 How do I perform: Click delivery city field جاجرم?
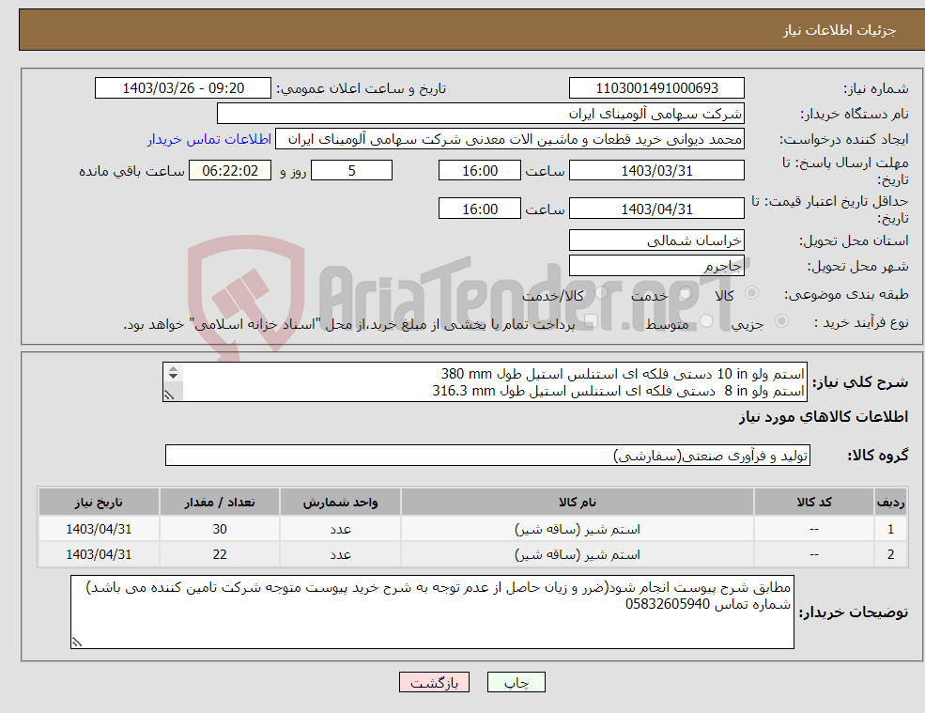(x=656, y=266)
